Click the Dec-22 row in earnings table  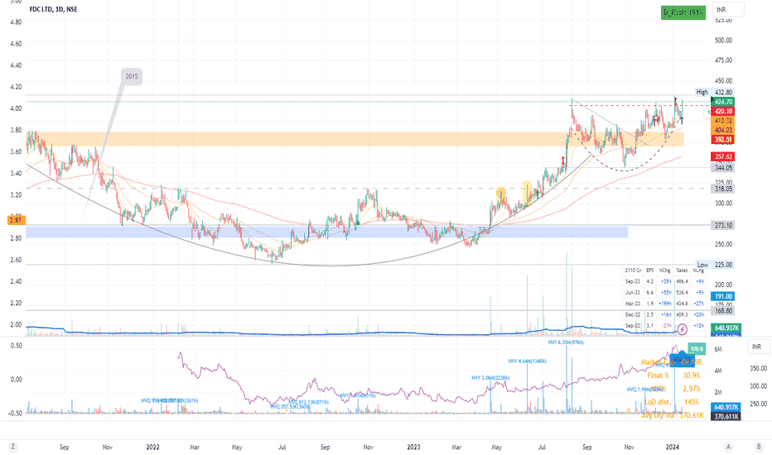664,314
